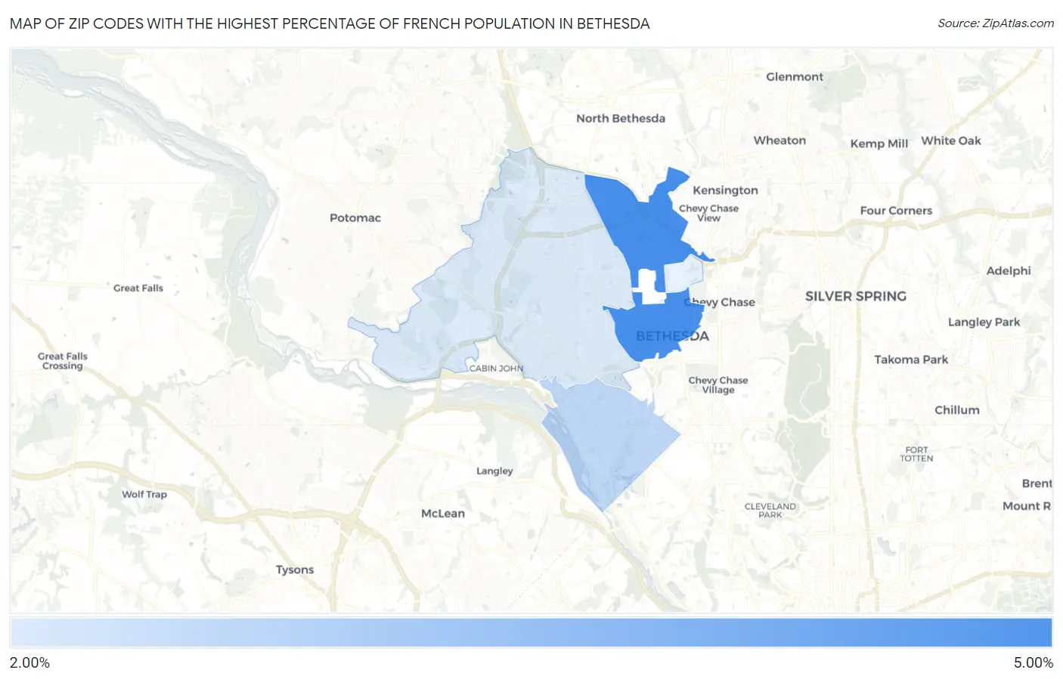Click the McLean label

(x=443, y=514)
